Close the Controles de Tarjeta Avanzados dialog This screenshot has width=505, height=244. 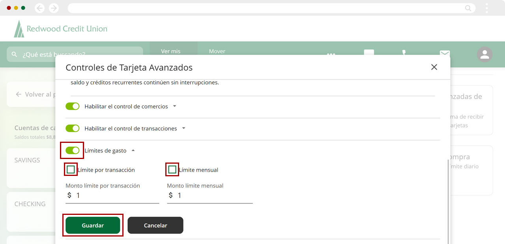[x=434, y=67]
